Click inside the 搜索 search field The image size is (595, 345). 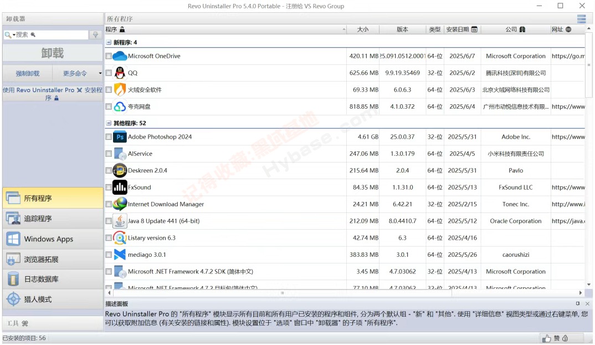pos(51,34)
